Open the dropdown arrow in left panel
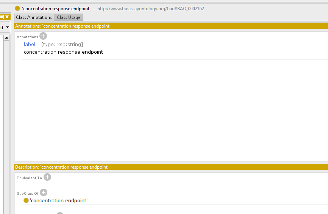Image resolution: width=328 pixels, height=214 pixels. pyautogui.click(x=8, y=27)
